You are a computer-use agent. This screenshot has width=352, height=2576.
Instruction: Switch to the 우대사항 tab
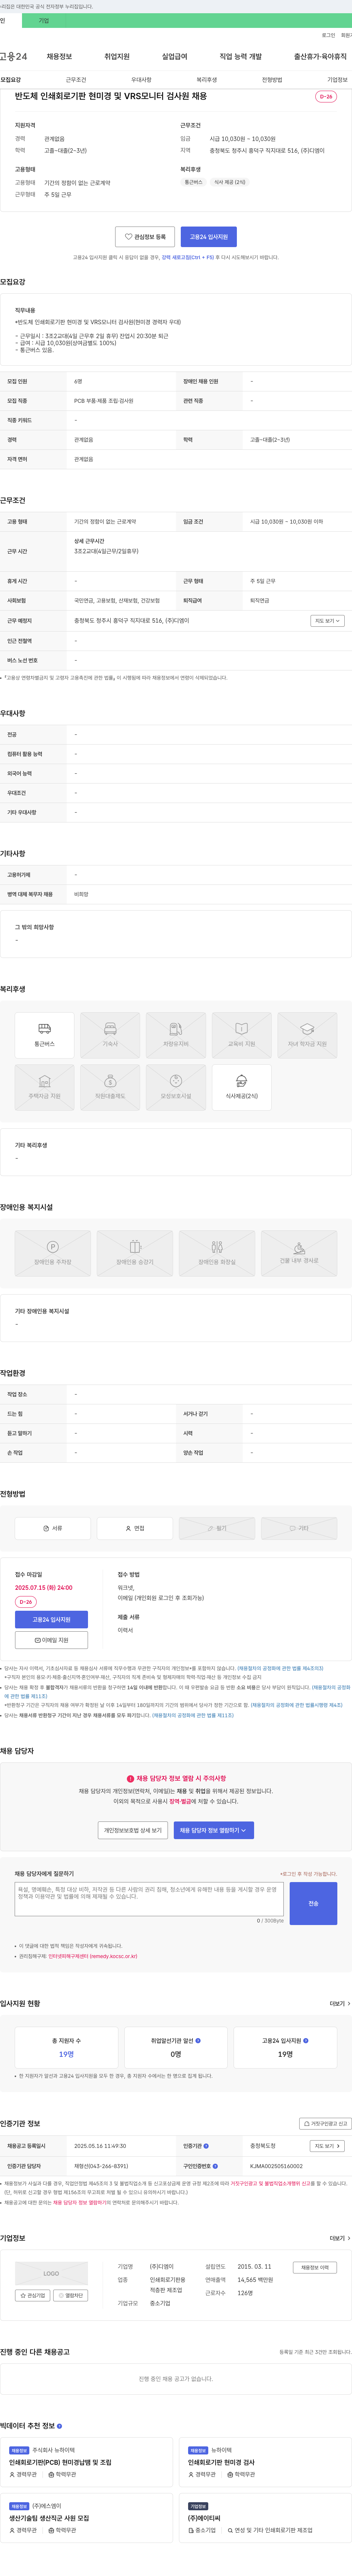click(141, 80)
